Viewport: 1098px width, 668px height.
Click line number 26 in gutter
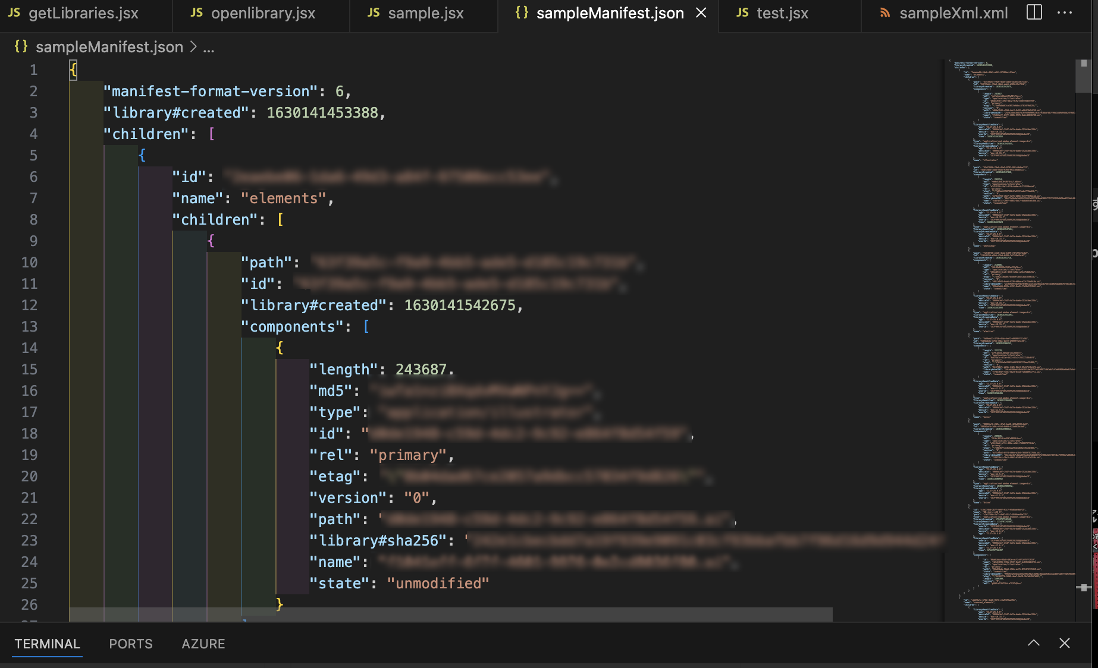(29, 605)
